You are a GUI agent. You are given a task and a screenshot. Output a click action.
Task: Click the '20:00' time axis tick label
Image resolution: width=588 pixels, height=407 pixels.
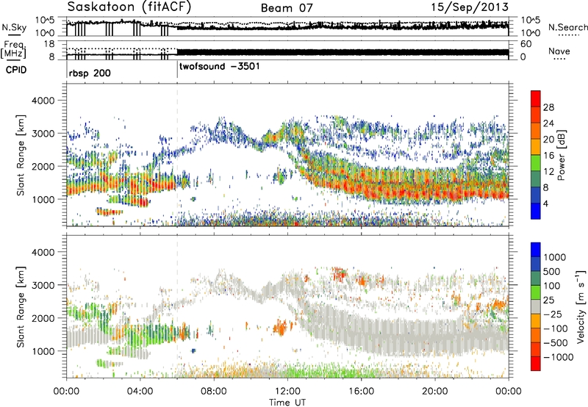435,392
